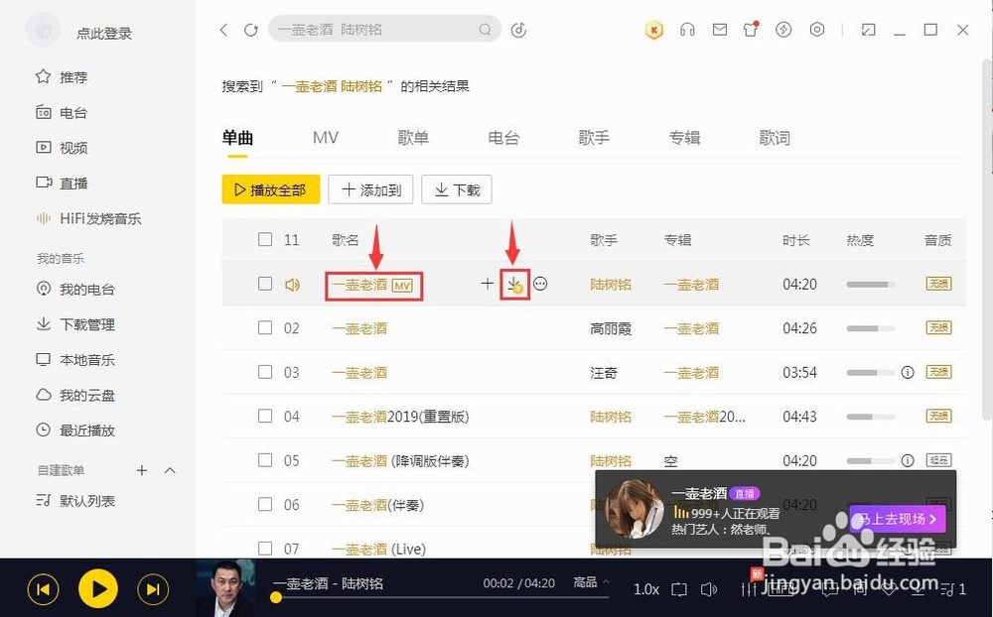Open the 高品 quality dropdown
Viewport: 993px width, 617px height.
pyautogui.click(x=590, y=582)
